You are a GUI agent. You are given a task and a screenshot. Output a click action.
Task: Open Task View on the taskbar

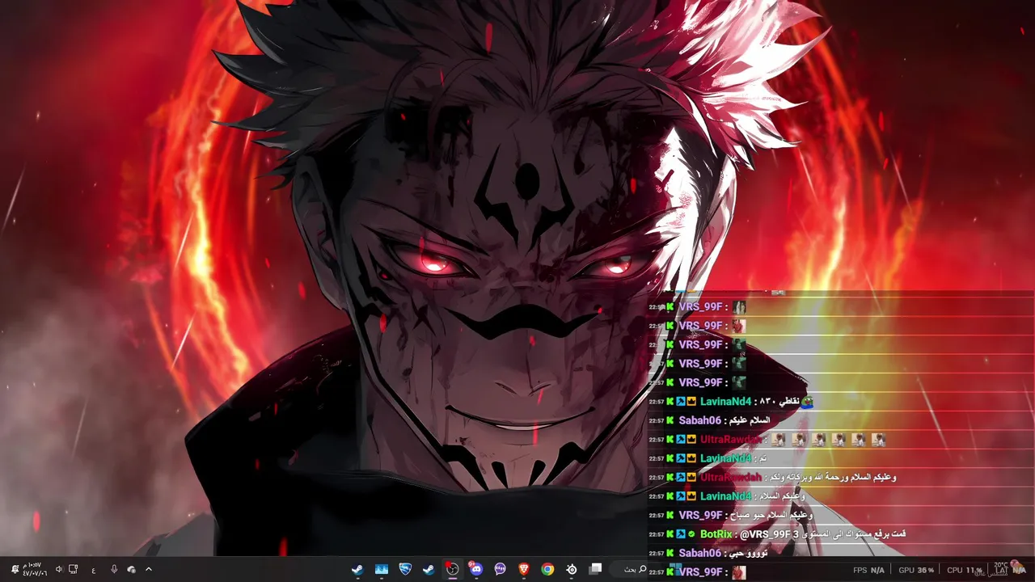click(x=596, y=569)
